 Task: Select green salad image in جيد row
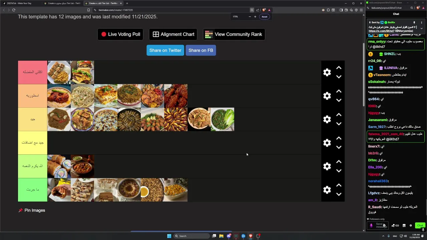(223, 119)
